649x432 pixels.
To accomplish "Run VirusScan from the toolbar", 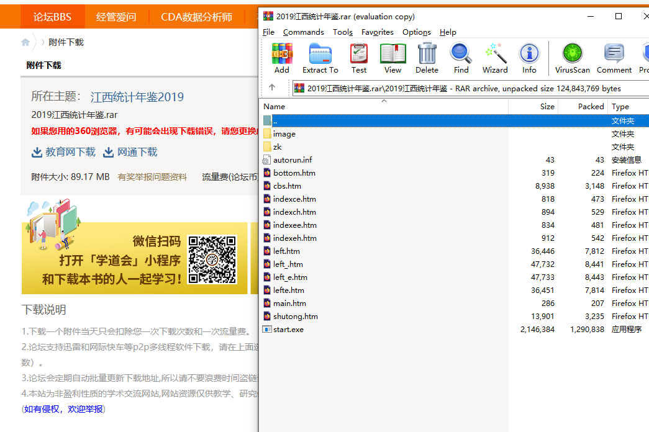I will 573,53.
